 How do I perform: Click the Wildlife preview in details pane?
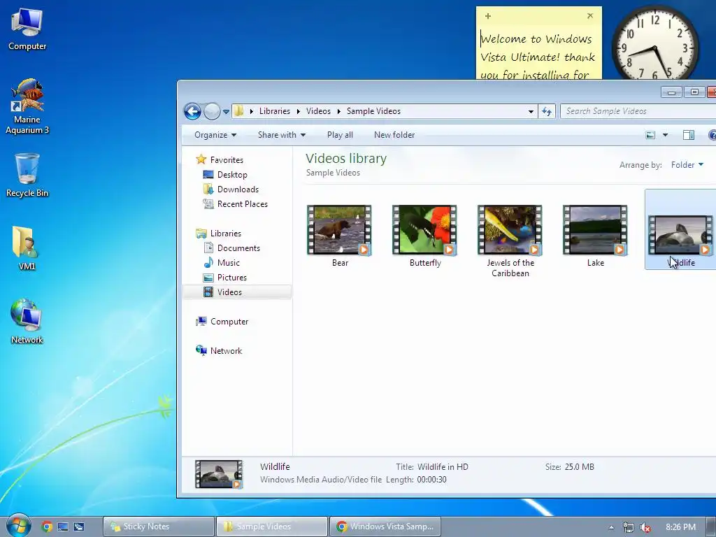coord(219,474)
